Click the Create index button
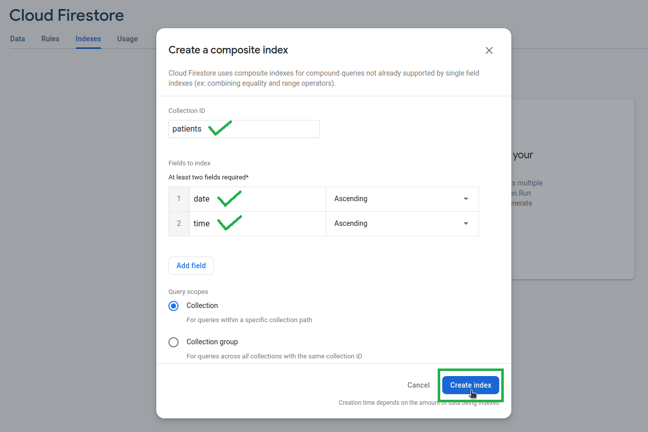Image resolution: width=648 pixels, height=432 pixels. click(x=470, y=385)
